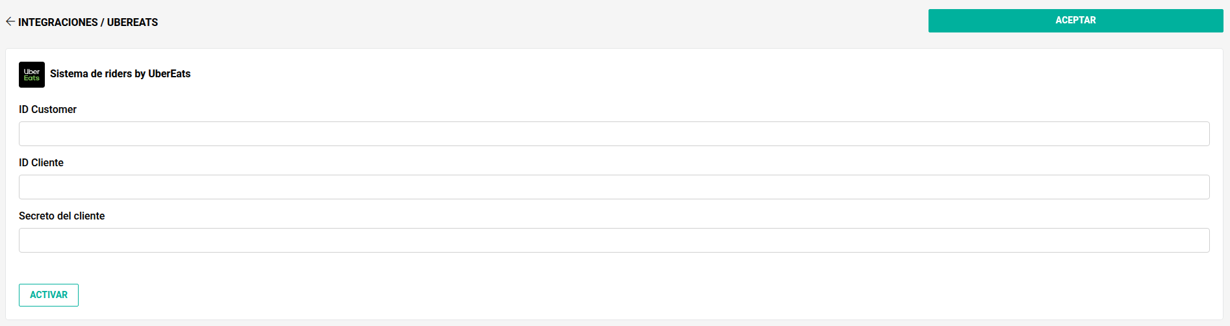1230x326 pixels.
Task: Click the ID Cliente label
Action: (41, 162)
